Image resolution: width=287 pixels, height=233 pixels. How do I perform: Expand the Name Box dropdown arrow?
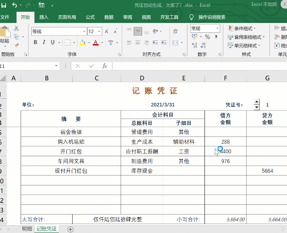tap(56, 66)
